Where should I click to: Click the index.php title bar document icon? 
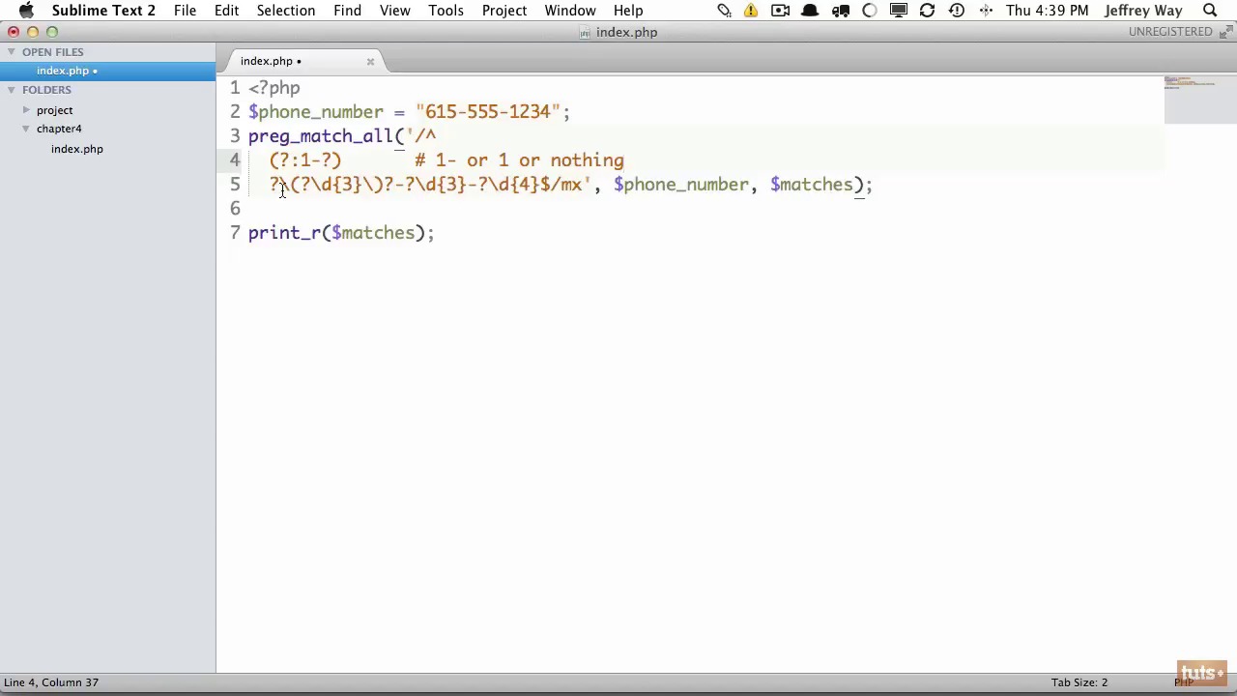585,33
